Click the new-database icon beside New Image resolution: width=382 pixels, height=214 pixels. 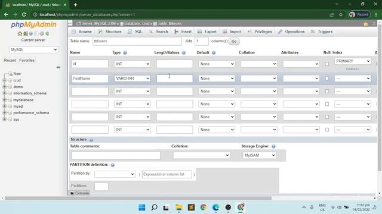point(10,74)
